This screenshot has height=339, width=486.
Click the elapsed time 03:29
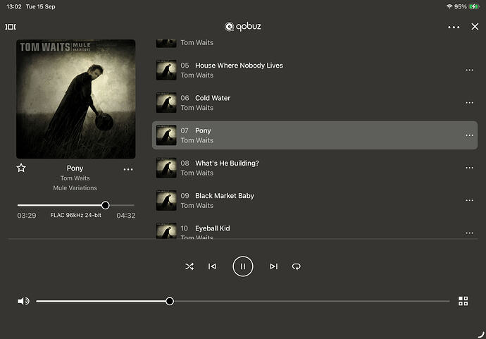27,216
